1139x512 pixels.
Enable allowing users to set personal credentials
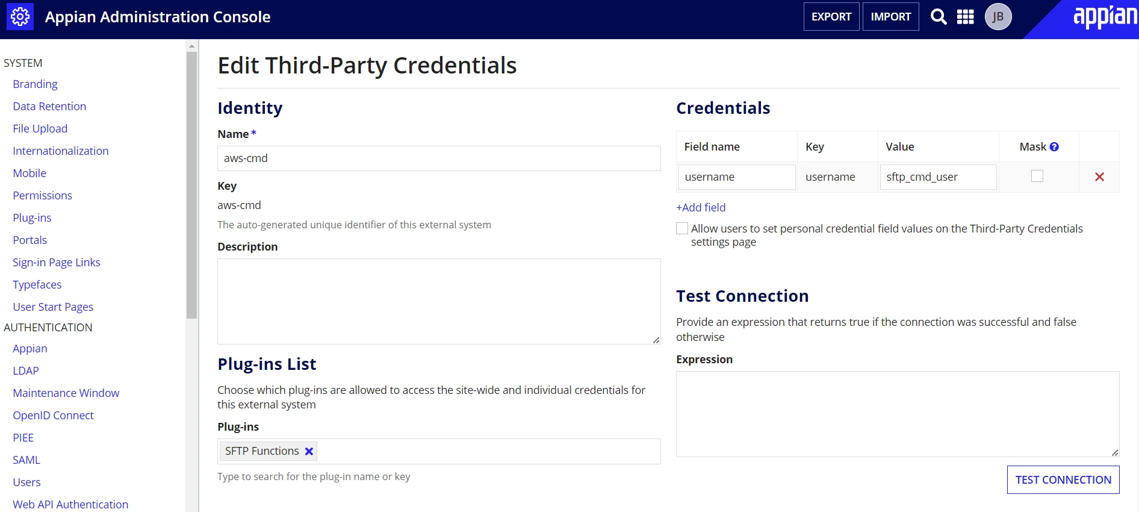tap(682, 228)
